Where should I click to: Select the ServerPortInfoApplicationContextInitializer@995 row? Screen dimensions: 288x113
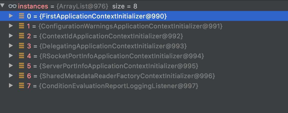144,66
